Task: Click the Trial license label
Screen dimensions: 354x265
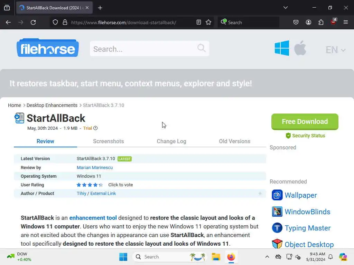Action: pos(87,128)
